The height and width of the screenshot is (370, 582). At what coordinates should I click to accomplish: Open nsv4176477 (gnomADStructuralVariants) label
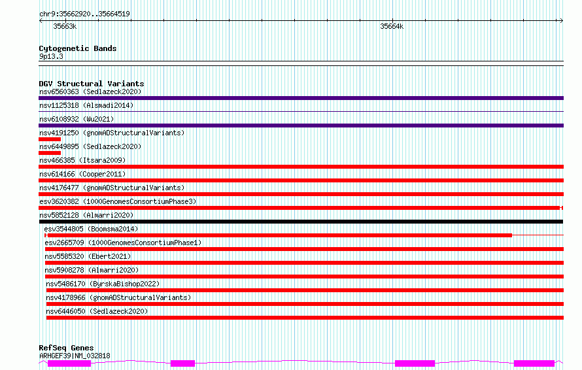pyautogui.click(x=112, y=188)
